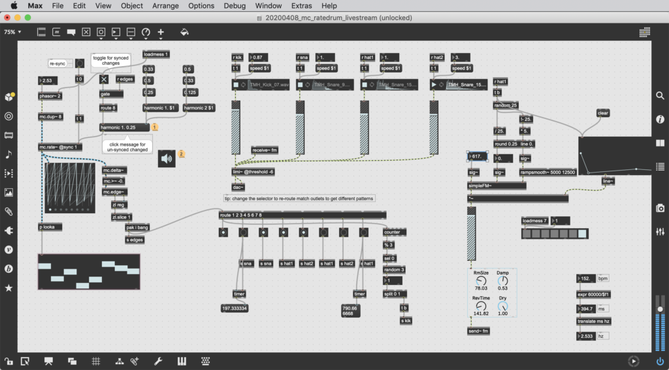
Task: Open the snapshots camera panel
Action: pyautogui.click(x=660, y=209)
